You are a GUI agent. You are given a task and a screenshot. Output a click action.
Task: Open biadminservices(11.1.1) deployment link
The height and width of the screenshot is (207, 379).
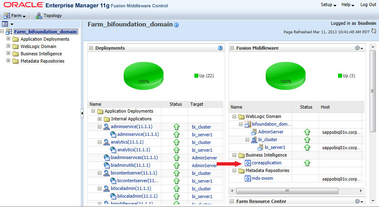coord(134,158)
